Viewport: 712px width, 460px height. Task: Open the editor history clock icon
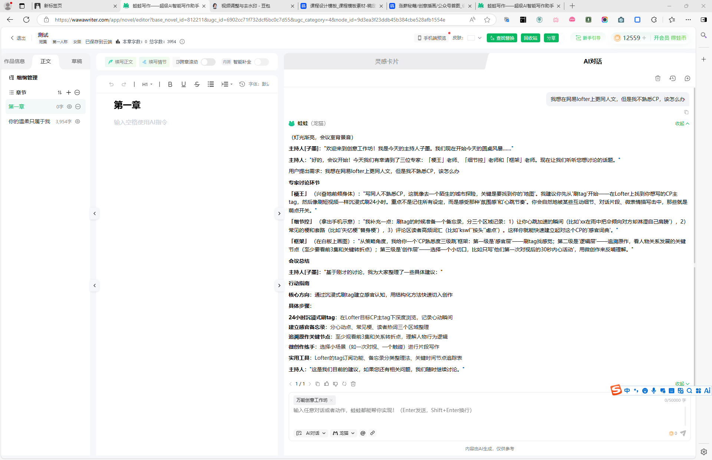tap(242, 84)
